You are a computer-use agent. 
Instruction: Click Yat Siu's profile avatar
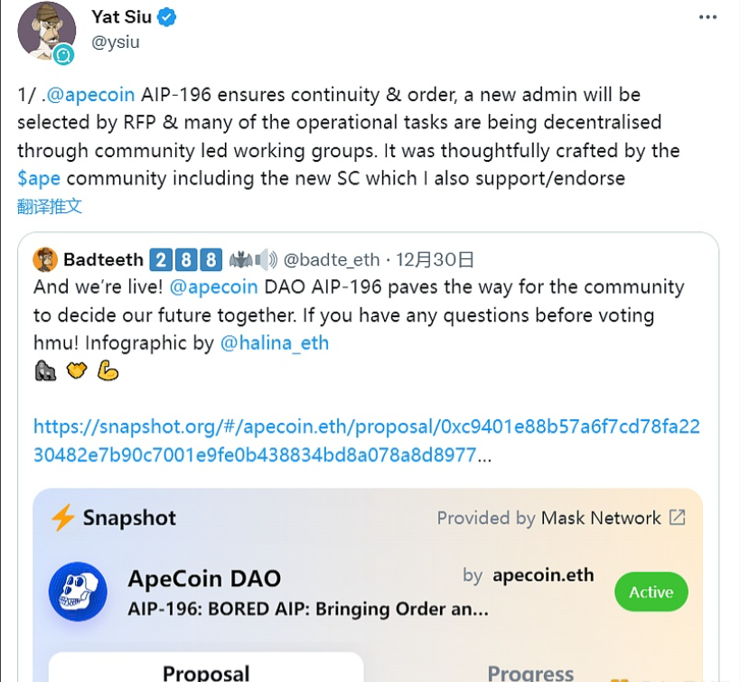point(46,31)
